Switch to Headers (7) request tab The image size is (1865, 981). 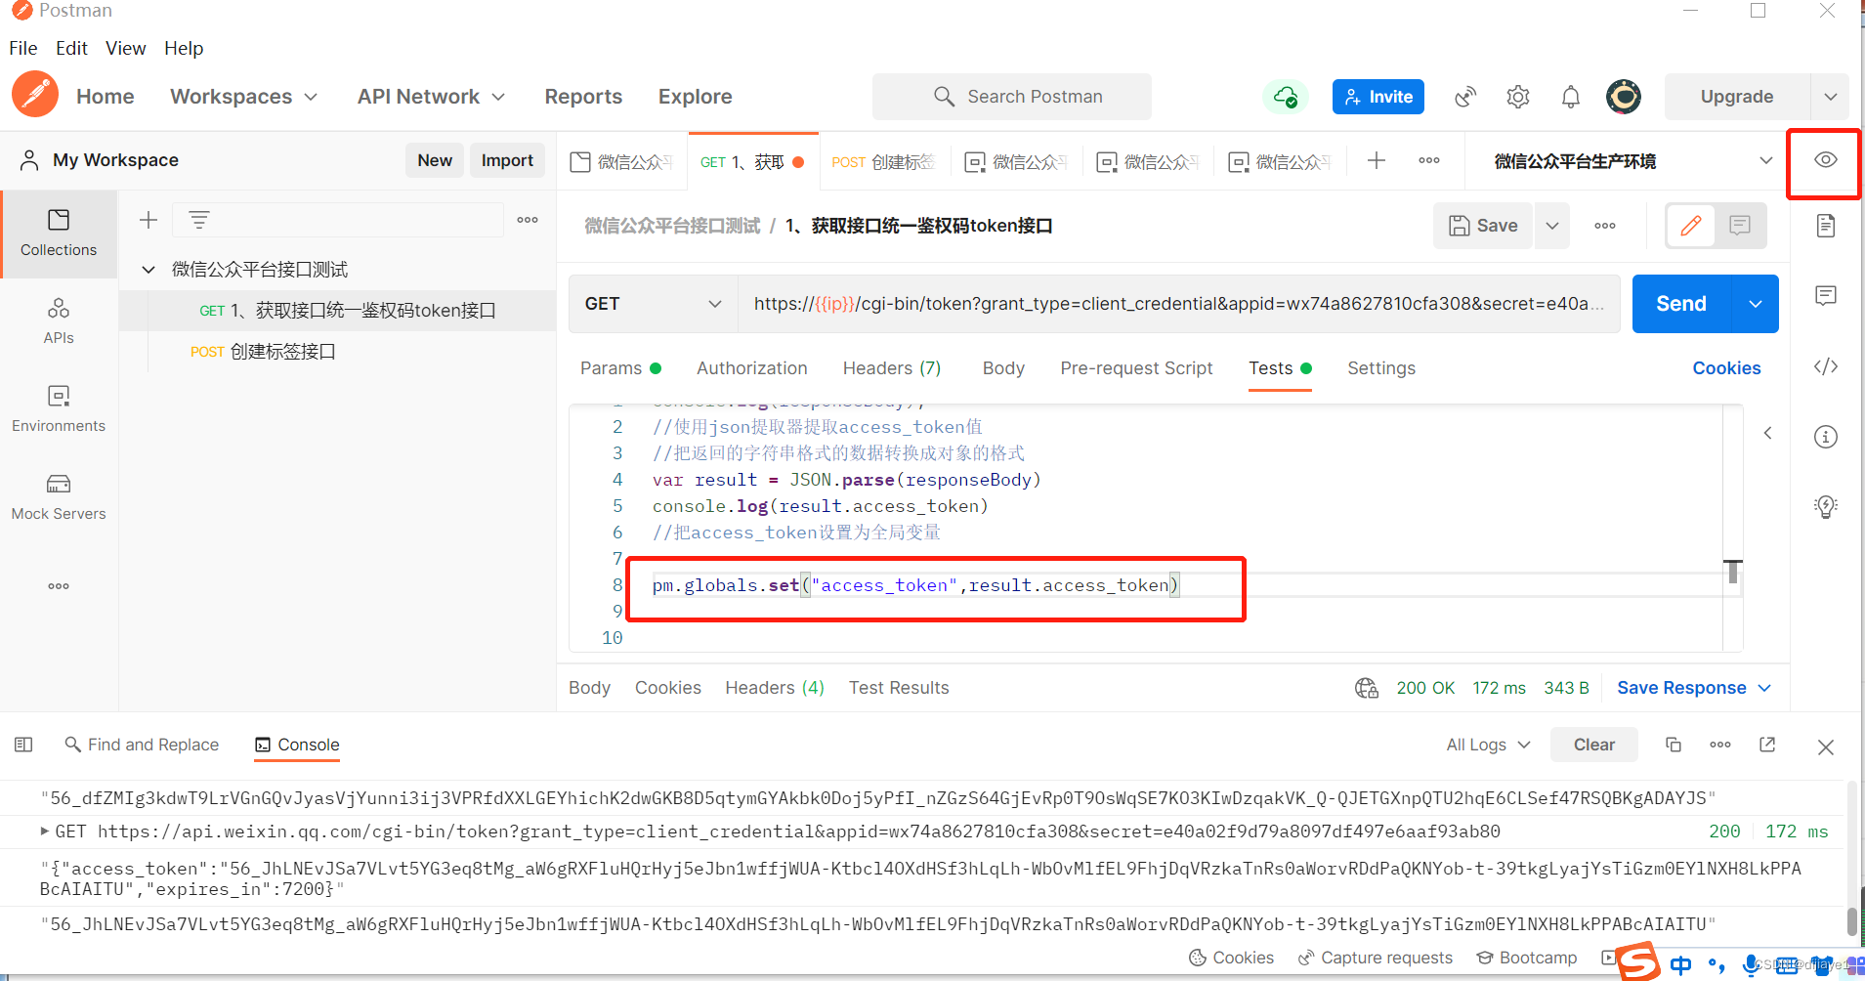[x=892, y=368]
